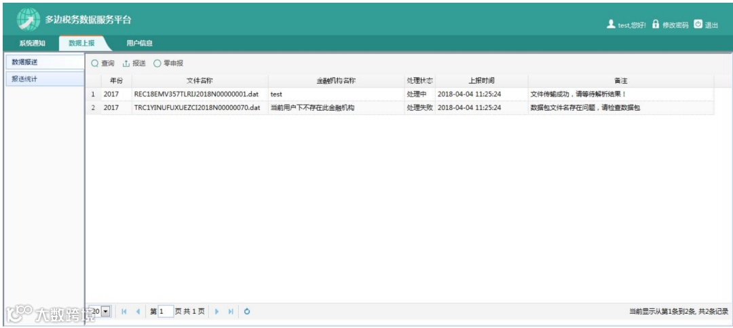This screenshot has width=733, height=328.
Task: Click the 处理失败 status cell
Action: pyautogui.click(x=420, y=107)
